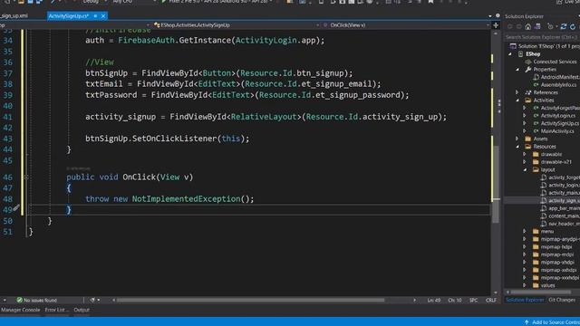Screen dimensions: 580x326
Task: Click the editor vertical scrollbar thumb
Action: coord(496,185)
